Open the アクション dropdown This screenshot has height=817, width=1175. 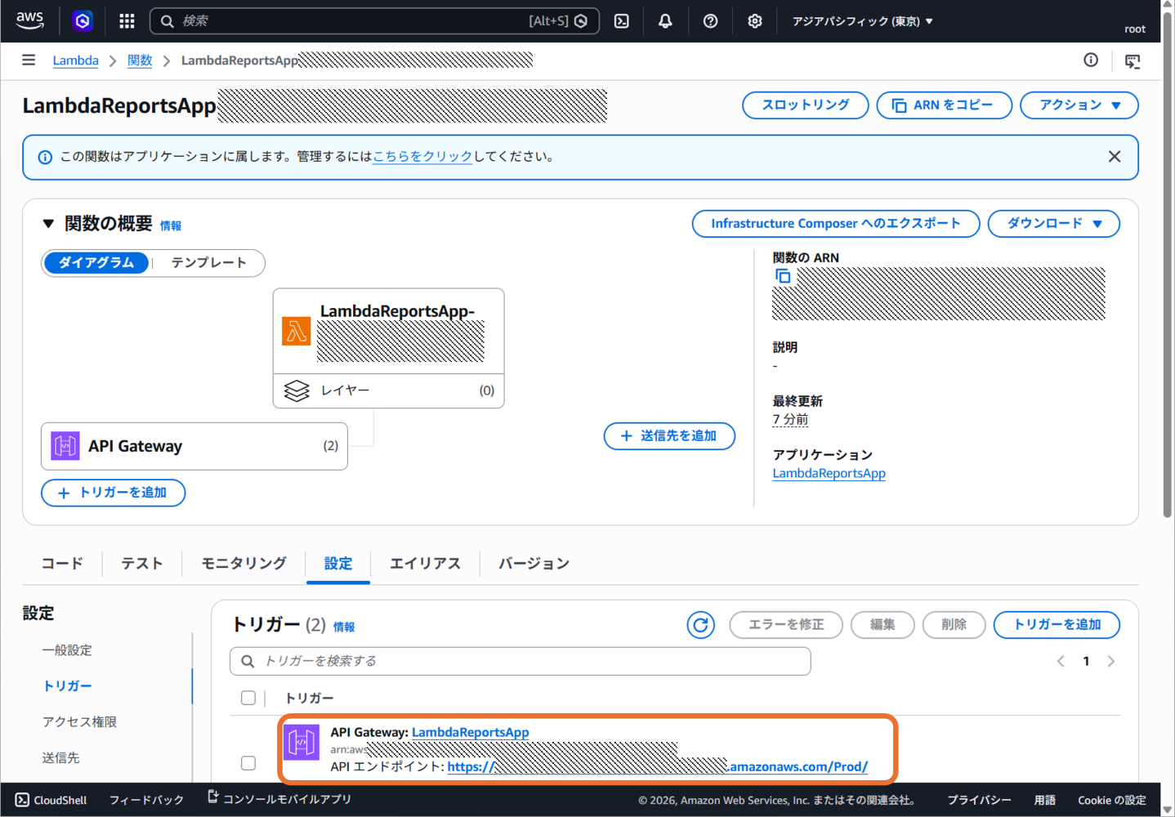pos(1079,105)
